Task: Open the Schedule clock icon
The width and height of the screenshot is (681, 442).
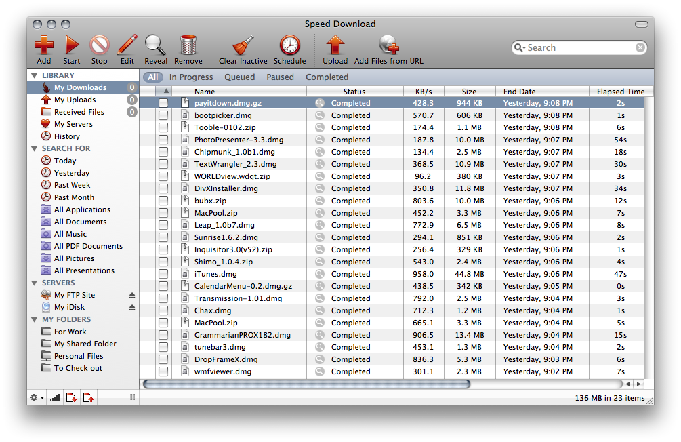Action: 290,46
